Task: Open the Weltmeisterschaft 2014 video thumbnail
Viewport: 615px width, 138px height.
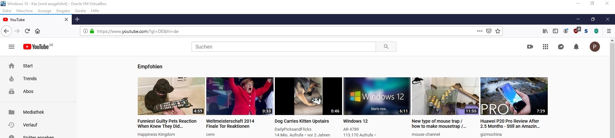Action: pyautogui.click(x=240, y=96)
